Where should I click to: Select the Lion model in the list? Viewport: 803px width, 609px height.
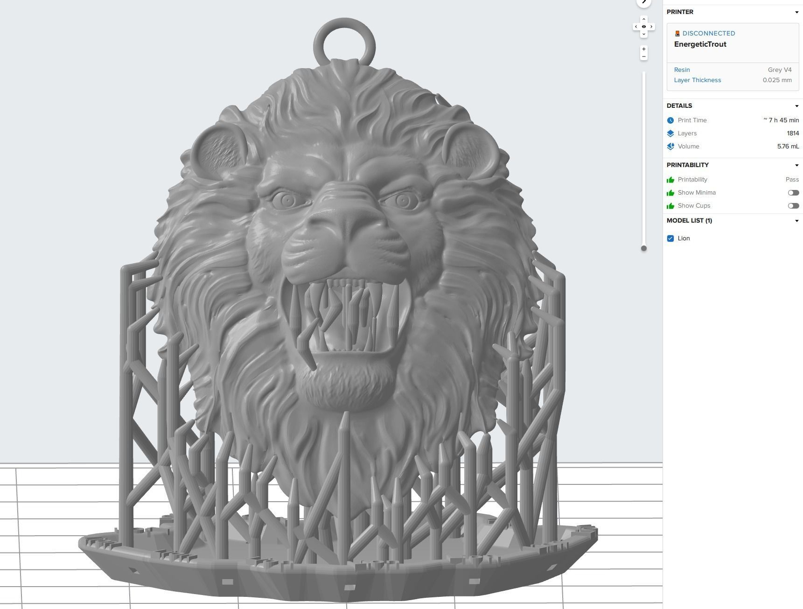click(684, 238)
